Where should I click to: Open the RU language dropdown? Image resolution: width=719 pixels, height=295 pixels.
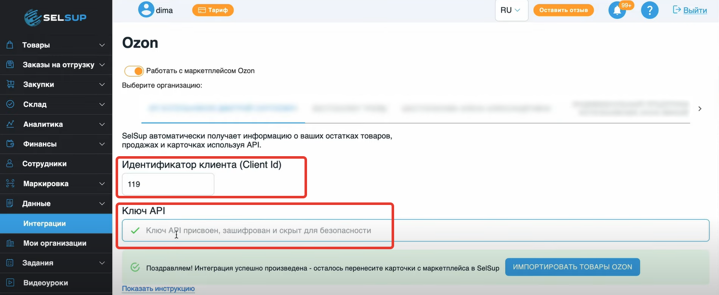(511, 10)
